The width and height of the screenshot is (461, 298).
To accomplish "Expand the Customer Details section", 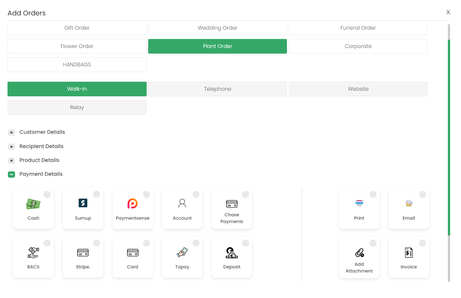I will point(11,132).
